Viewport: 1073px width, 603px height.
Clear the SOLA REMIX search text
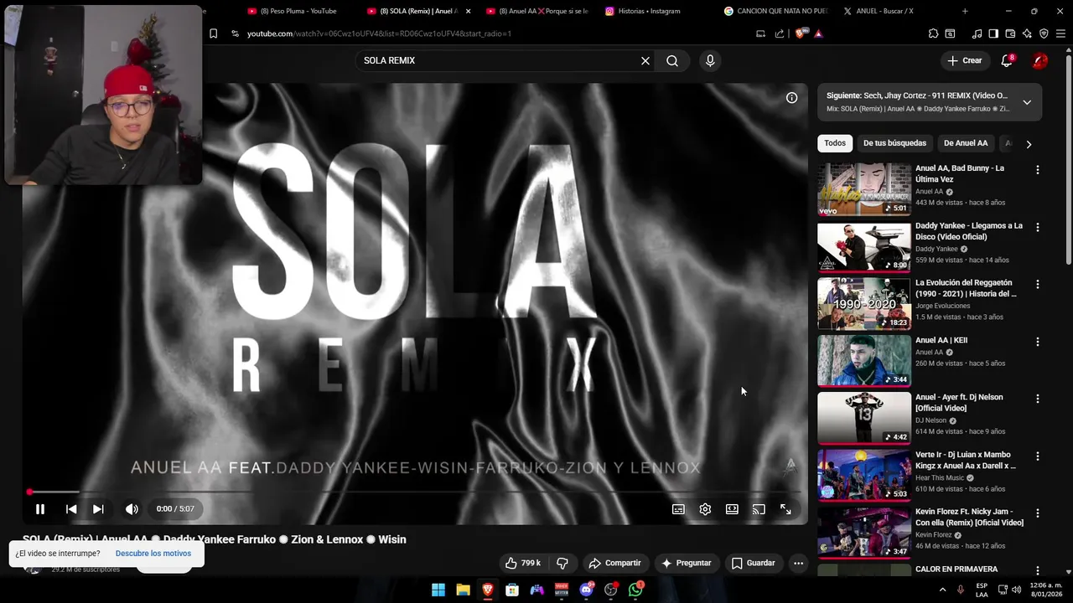click(645, 60)
